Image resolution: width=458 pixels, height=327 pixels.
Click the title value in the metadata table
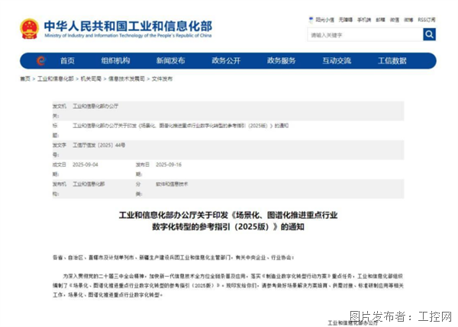(x=180, y=126)
